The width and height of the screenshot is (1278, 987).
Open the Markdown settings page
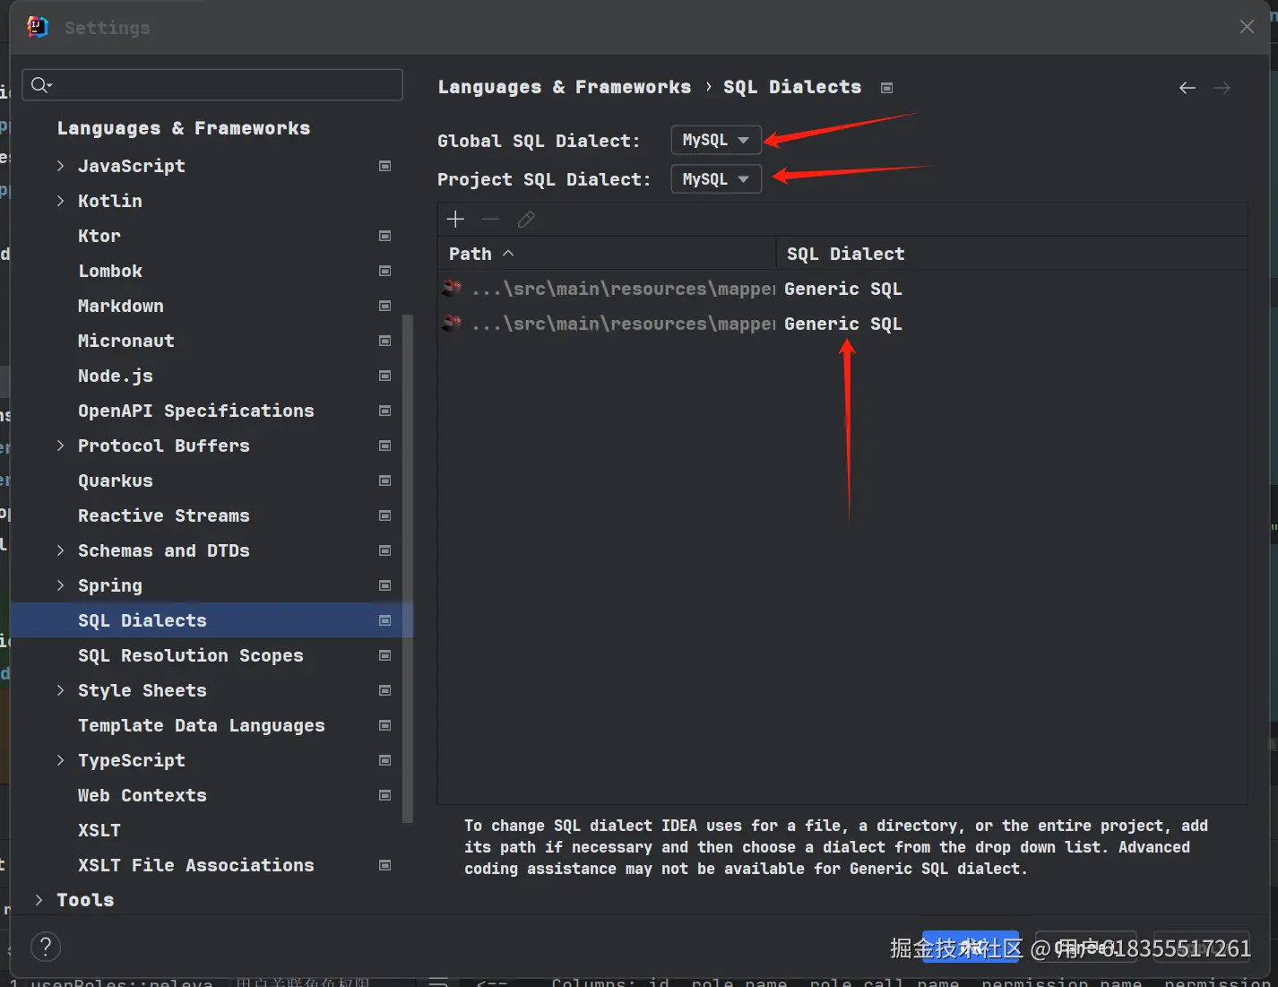point(121,307)
